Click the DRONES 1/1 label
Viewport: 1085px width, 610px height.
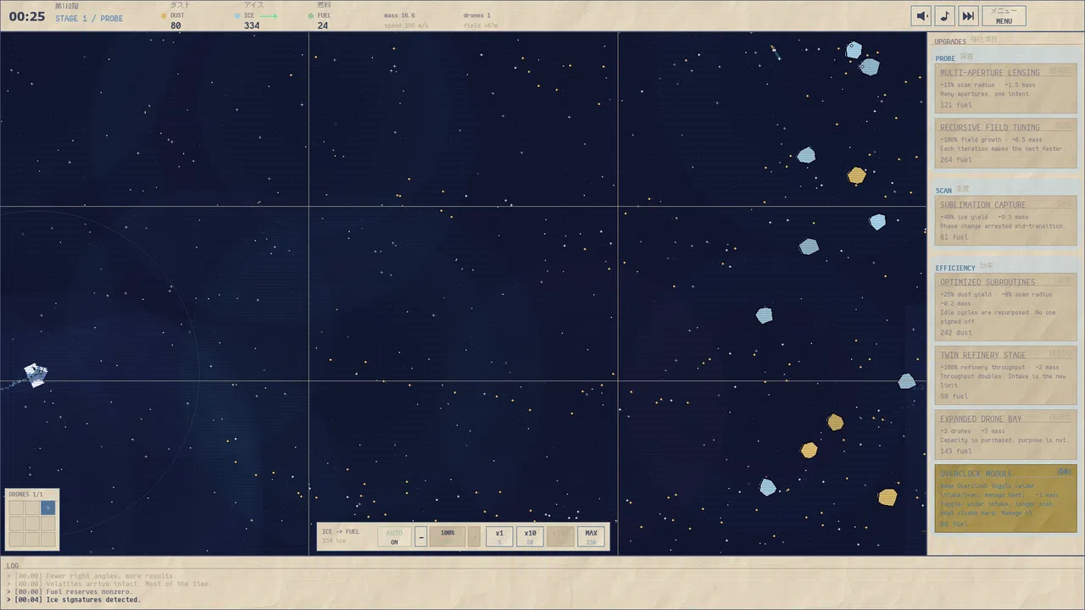[x=25, y=494]
